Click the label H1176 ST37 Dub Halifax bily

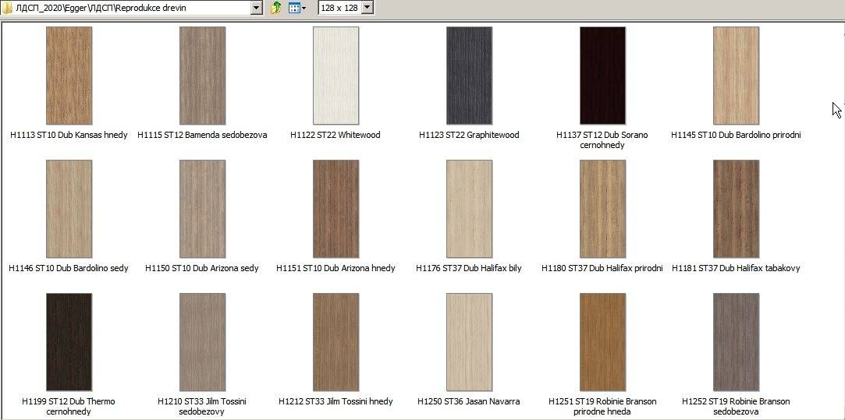(x=469, y=268)
